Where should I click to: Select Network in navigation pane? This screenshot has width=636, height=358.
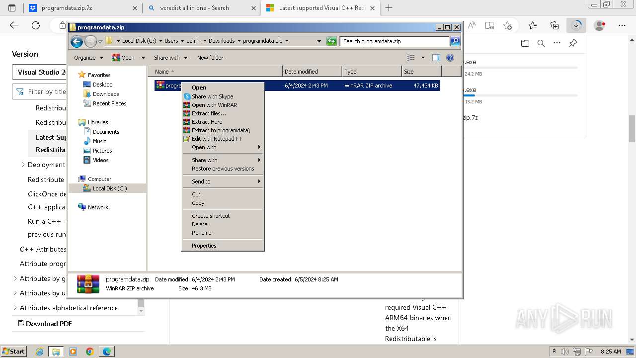coord(98,207)
